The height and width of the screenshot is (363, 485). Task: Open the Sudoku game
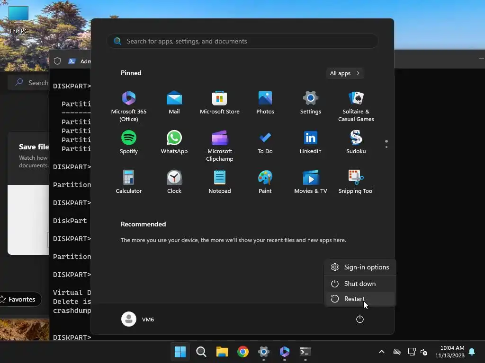click(356, 142)
